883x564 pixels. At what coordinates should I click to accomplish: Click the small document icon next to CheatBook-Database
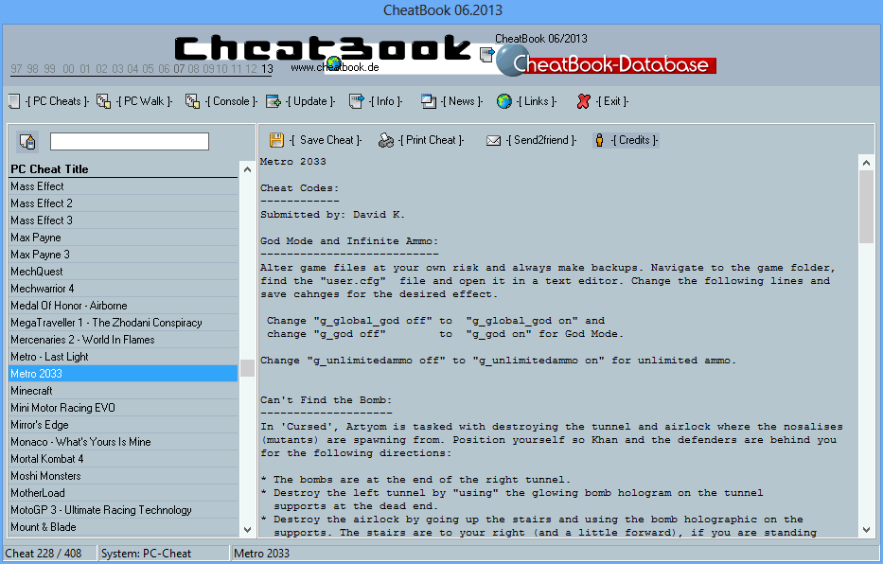[486, 55]
